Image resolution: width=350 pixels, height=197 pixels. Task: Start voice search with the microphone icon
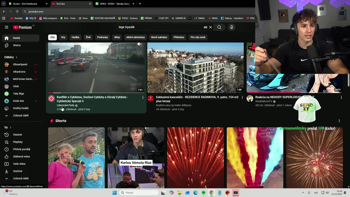232,27
